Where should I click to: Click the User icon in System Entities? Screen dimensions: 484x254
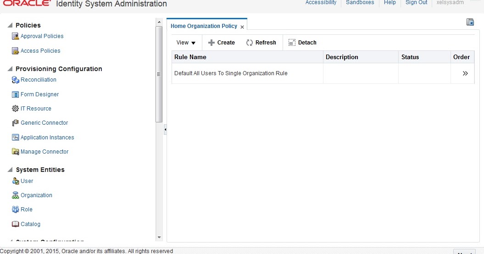tap(15, 181)
